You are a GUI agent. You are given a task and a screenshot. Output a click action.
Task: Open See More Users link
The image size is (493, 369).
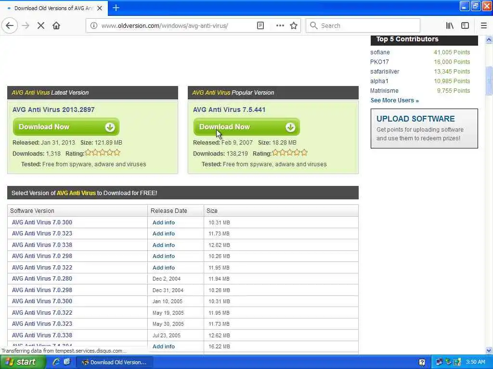pyautogui.click(x=395, y=100)
